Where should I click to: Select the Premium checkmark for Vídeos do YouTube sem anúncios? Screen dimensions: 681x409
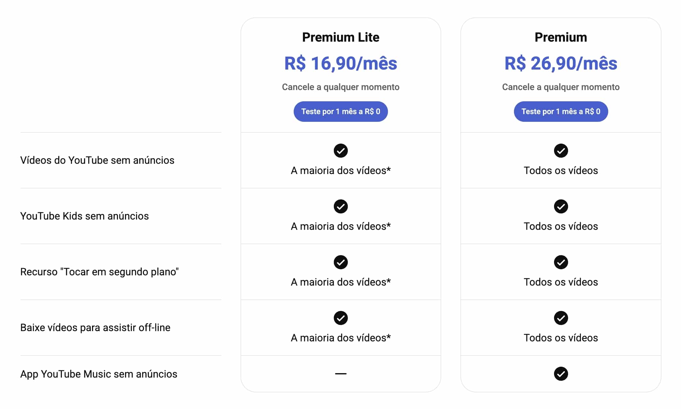[x=561, y=151]
